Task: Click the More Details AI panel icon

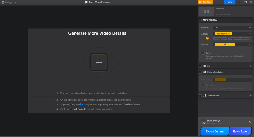Action: pyautogui.click(x=200, y=20)
